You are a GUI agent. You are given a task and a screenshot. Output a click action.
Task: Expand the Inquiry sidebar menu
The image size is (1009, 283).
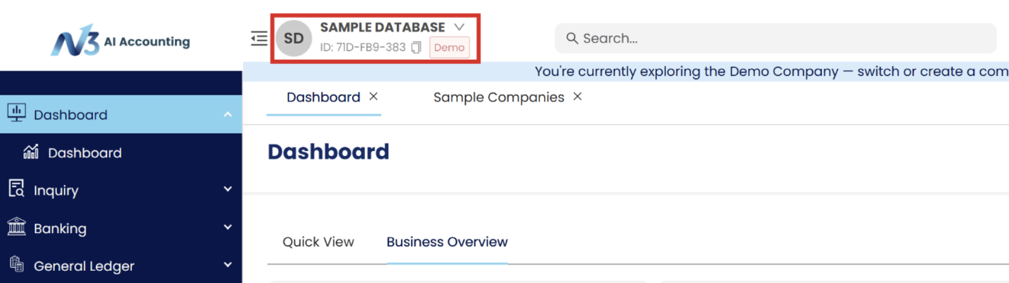[x=228, y=189]
